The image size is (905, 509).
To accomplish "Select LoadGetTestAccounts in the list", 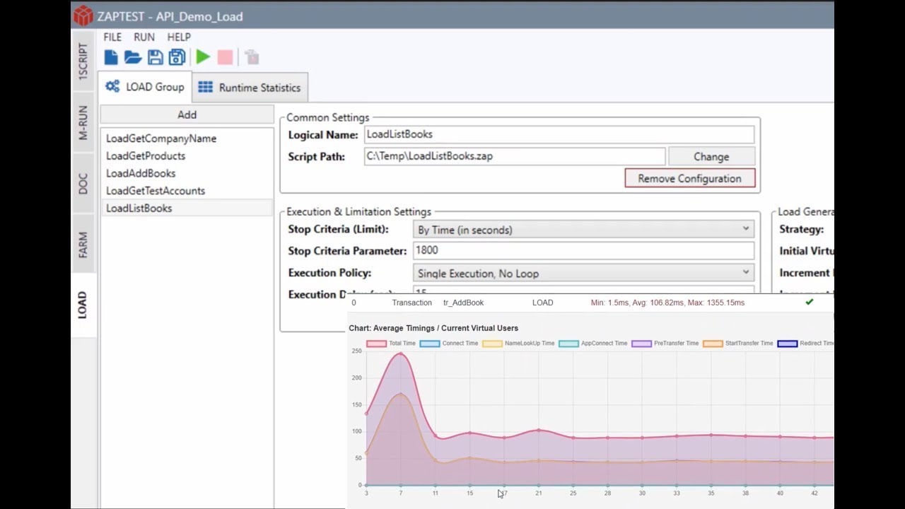I will (x=187, y=191).
